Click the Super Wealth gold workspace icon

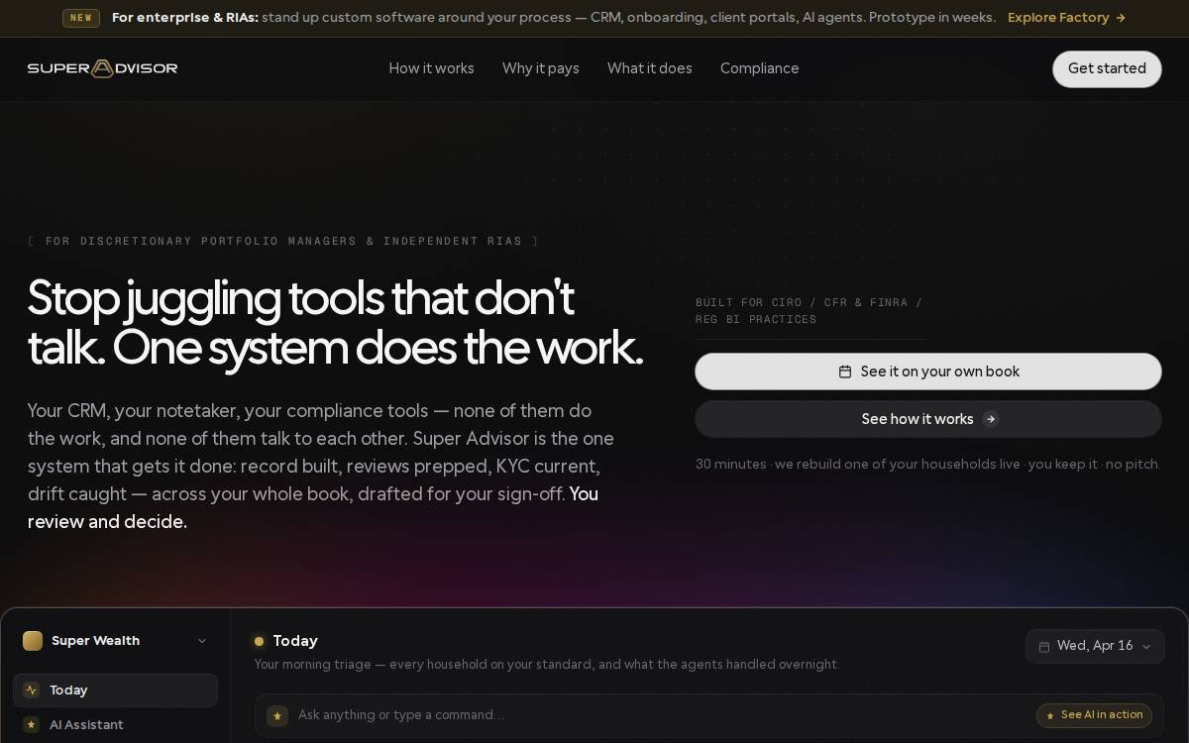point(33,641)
